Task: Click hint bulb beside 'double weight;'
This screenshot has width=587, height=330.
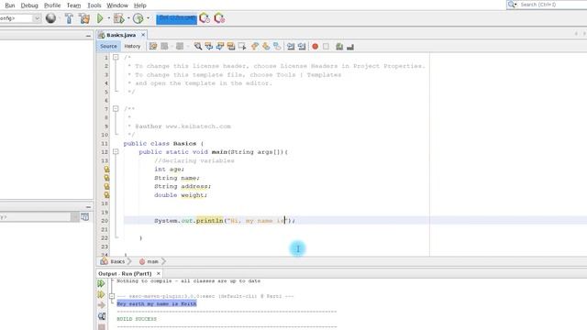Action: point(106,195)
